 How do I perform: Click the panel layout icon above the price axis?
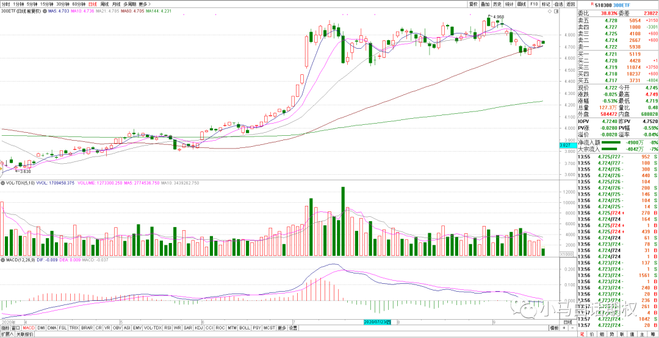[556, 11]
